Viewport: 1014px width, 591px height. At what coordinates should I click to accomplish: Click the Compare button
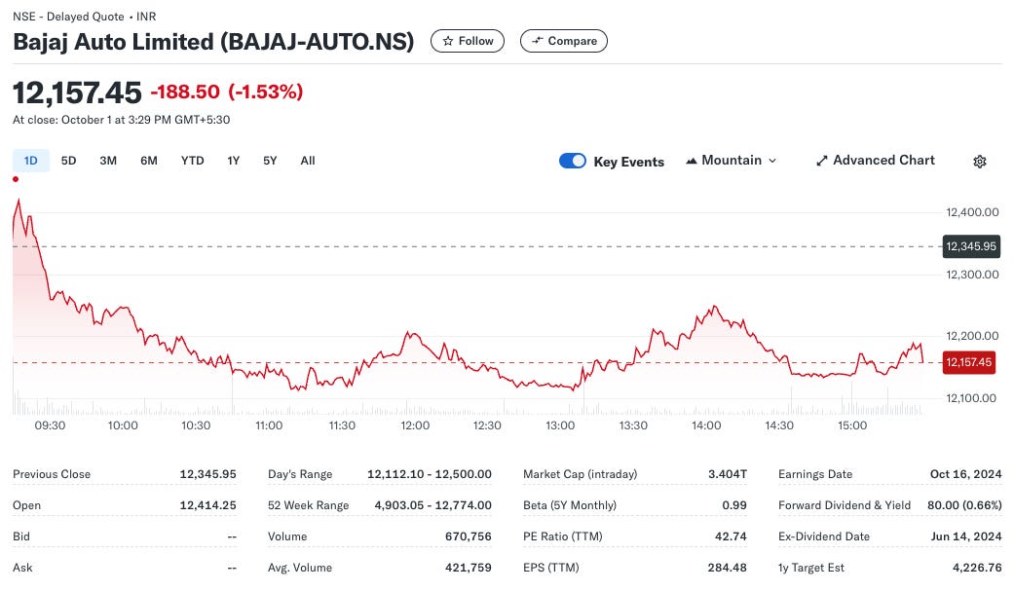(564, 41)
